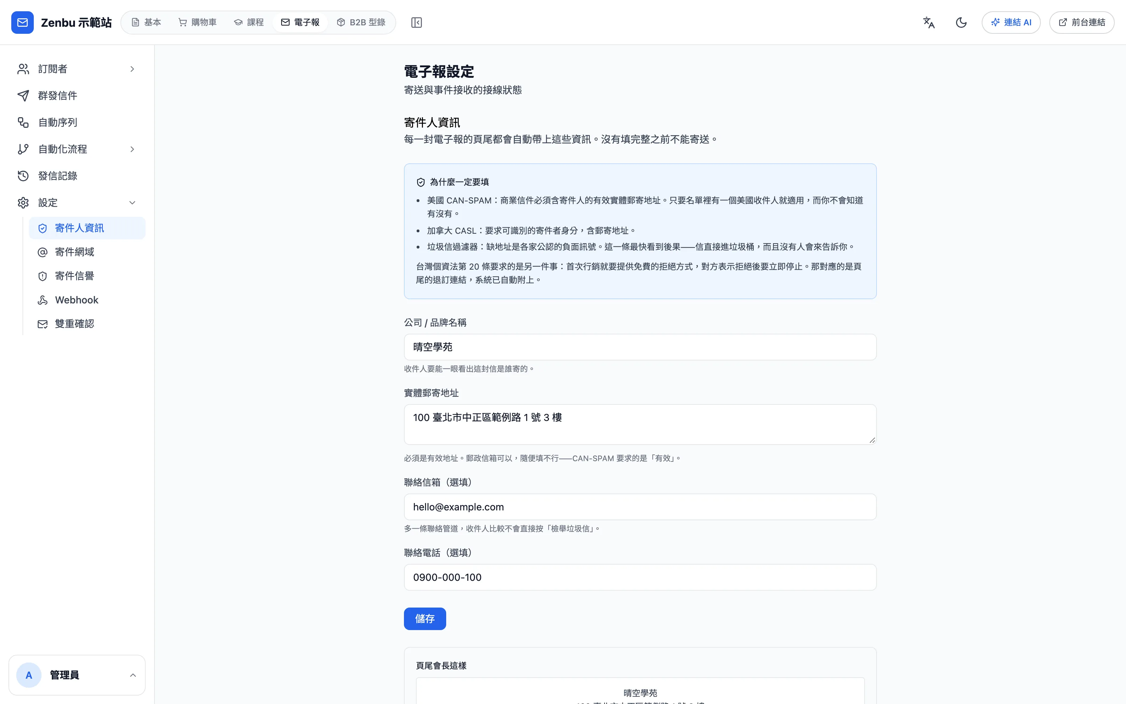The width and height of the screenshot is (1126, 704).
Task: Click the 實體郵寄地址 textarea
Action: pos(640,424)
